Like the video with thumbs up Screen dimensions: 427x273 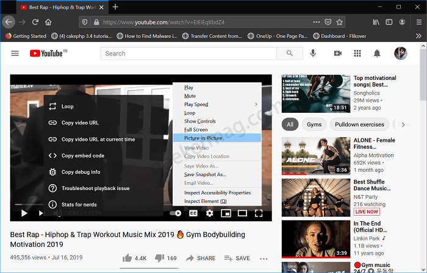coord(127,258)
